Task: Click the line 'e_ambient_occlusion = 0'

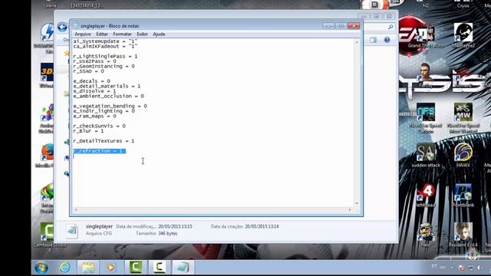Action: [x=109, y=96]
